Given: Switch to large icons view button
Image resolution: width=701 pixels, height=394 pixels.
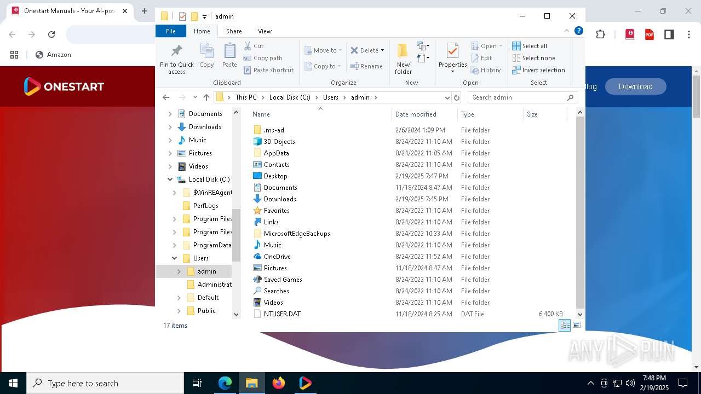Looking at the screenshot, I should point(576,325).
